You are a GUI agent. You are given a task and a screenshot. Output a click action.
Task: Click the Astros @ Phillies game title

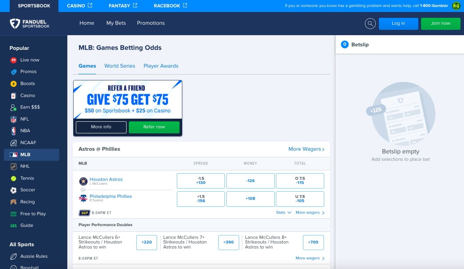tap(99, 149)
